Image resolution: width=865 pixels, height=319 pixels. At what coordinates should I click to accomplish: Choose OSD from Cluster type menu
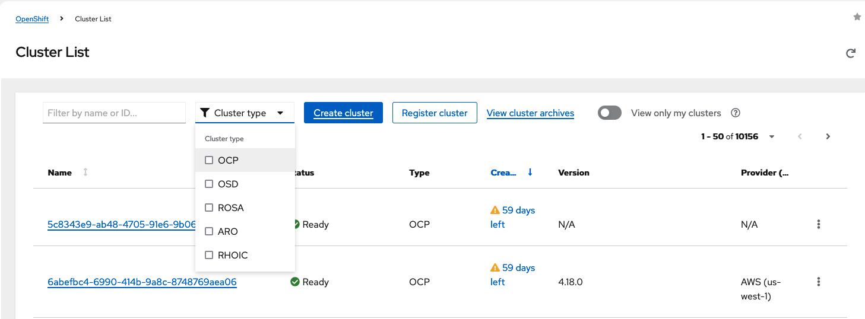[227, 184]
